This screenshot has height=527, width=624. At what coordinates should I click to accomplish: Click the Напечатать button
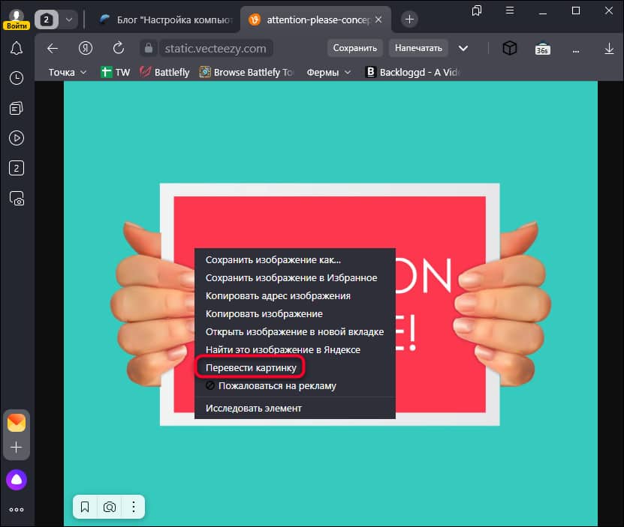click(x=418, y=48)
